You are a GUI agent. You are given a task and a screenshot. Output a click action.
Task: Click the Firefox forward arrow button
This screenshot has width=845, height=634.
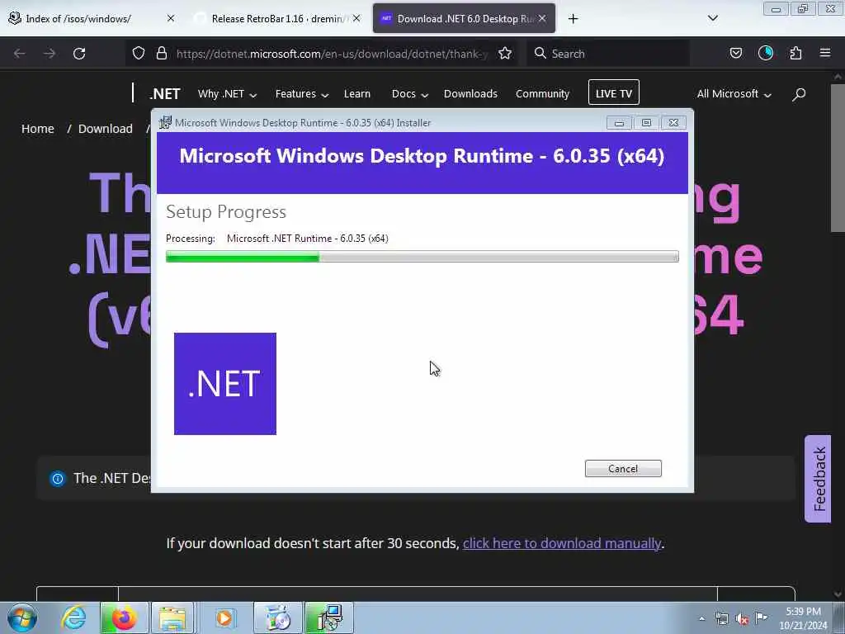(49, 54)
